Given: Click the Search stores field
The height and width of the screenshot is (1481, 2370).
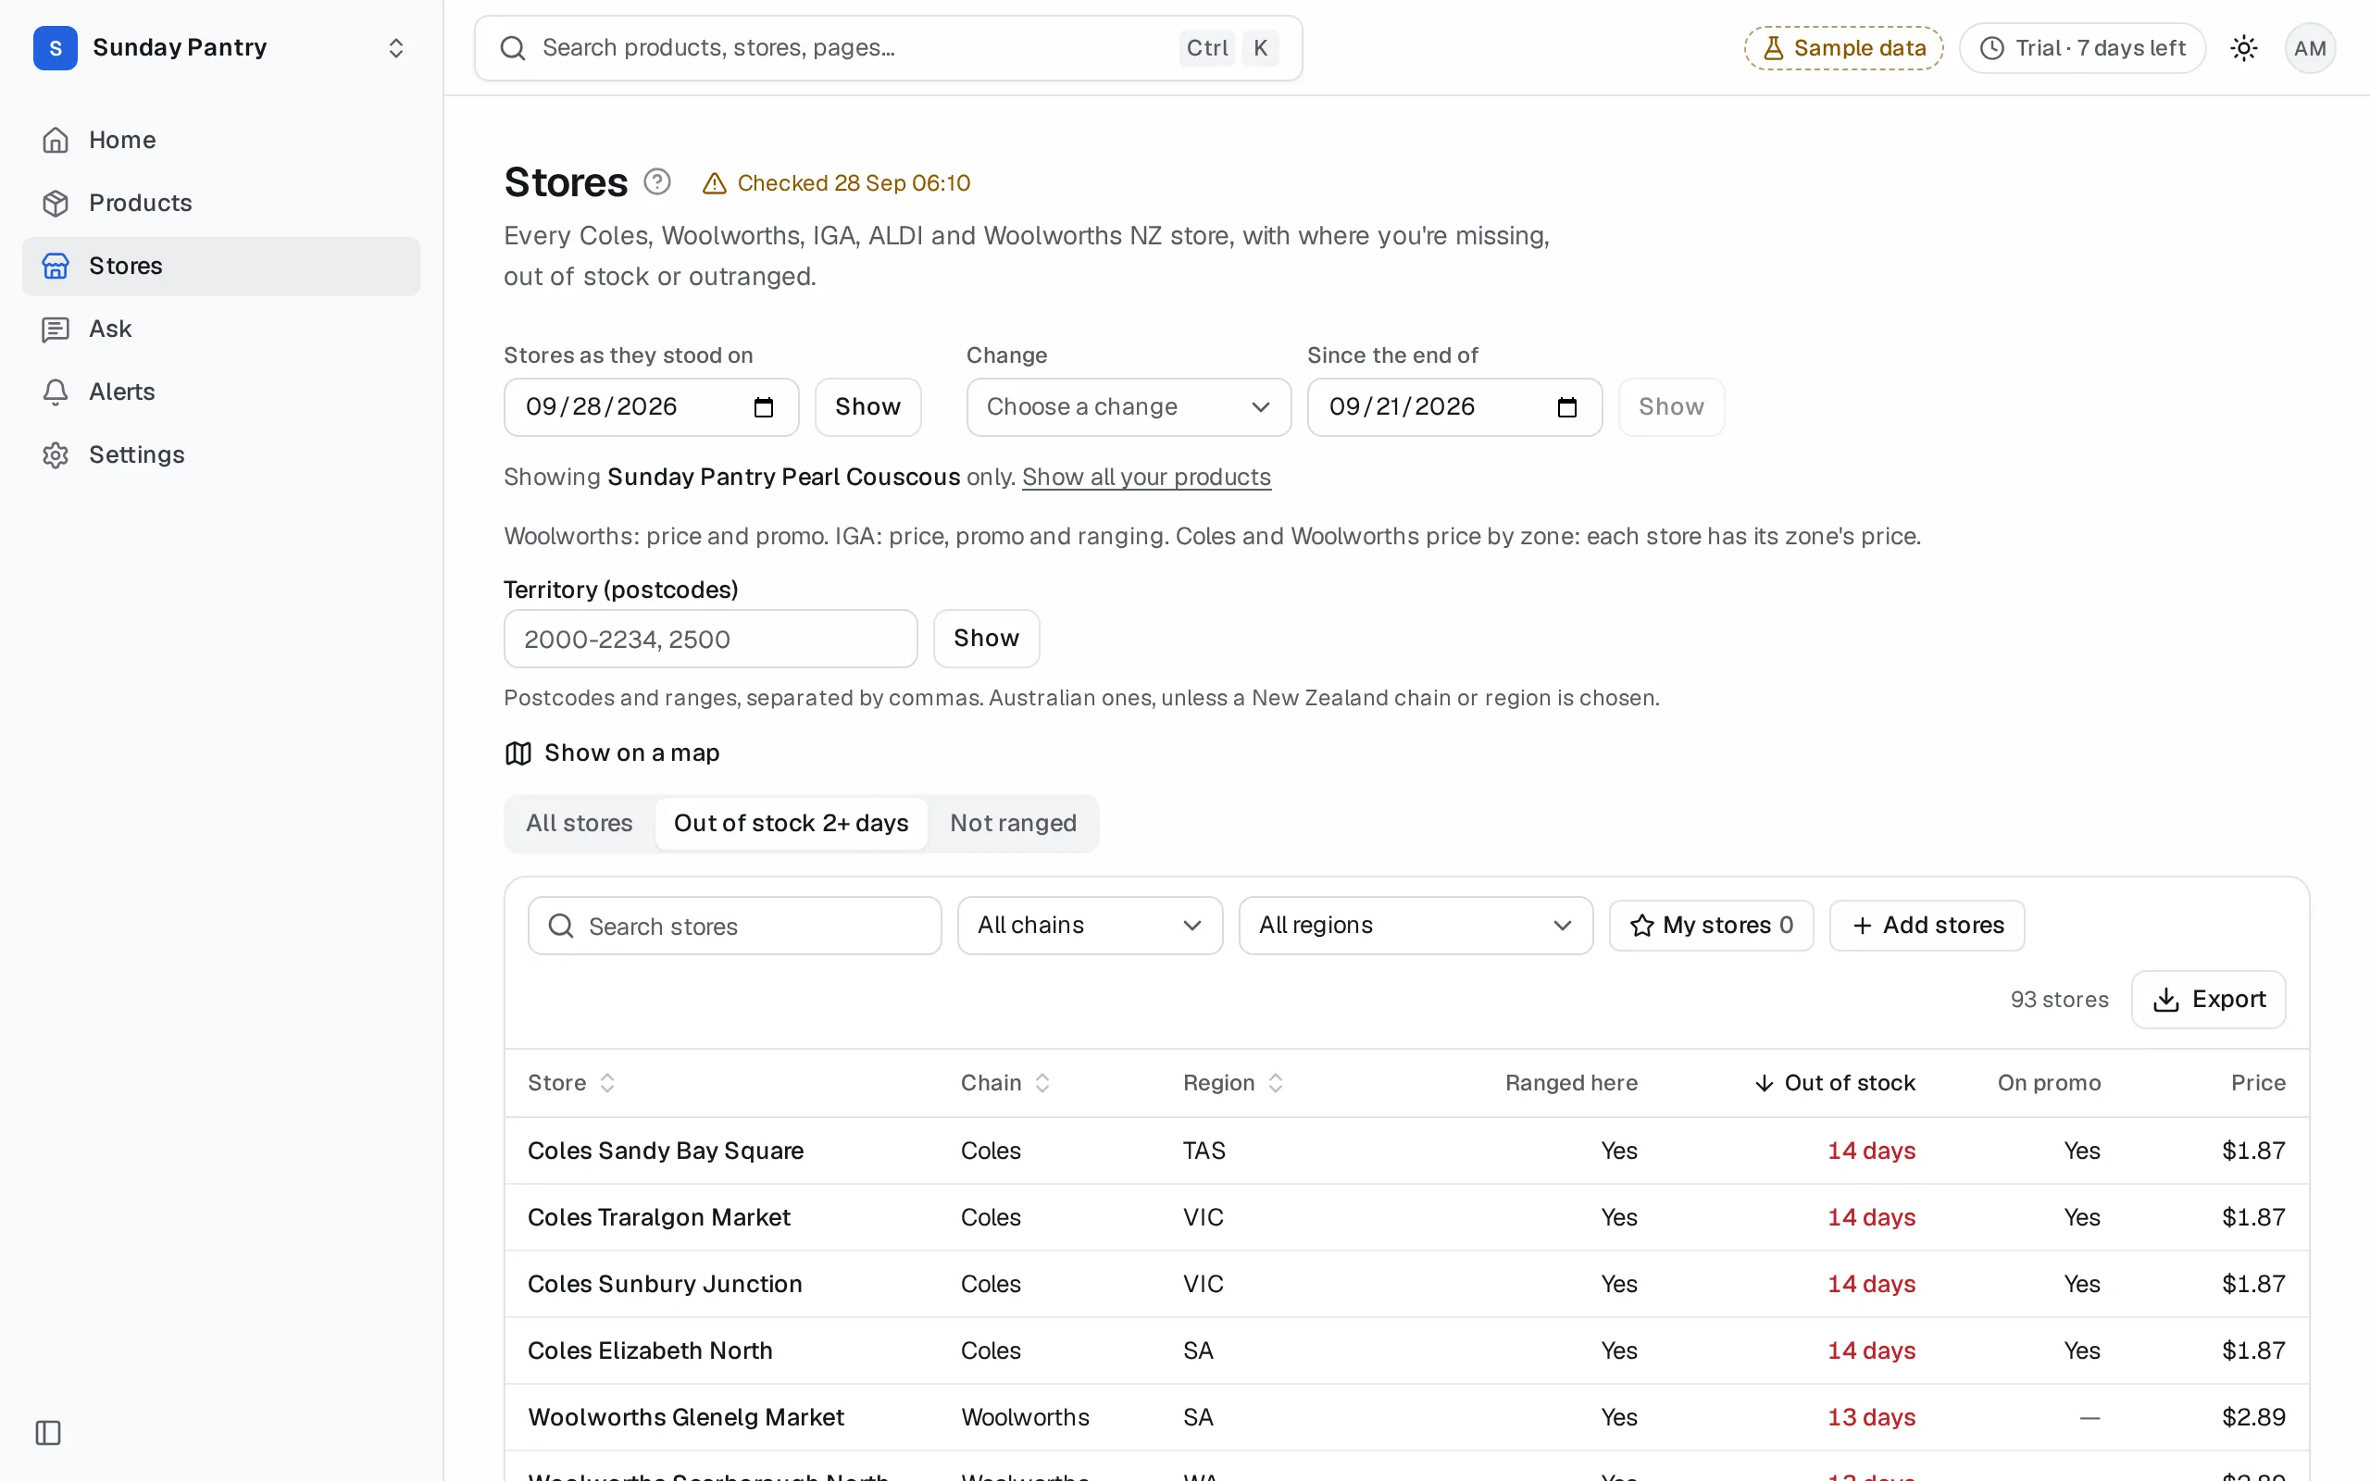Looking at the screenshot, I should coord(734,926).
